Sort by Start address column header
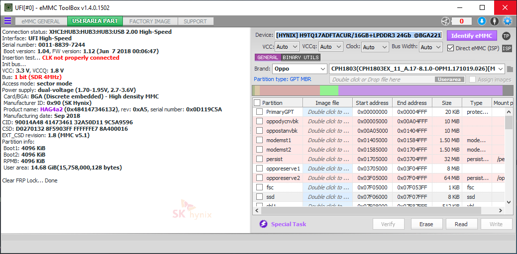517x254 pixels. [372, 103]
